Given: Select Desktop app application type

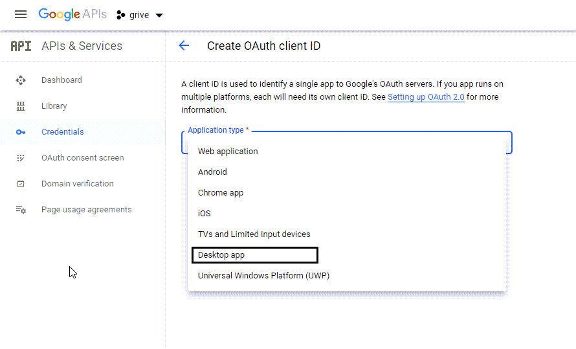Looking at the screenshot, I should point(255,255).
